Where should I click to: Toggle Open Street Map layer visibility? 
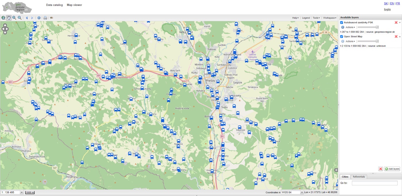(342, 36)
